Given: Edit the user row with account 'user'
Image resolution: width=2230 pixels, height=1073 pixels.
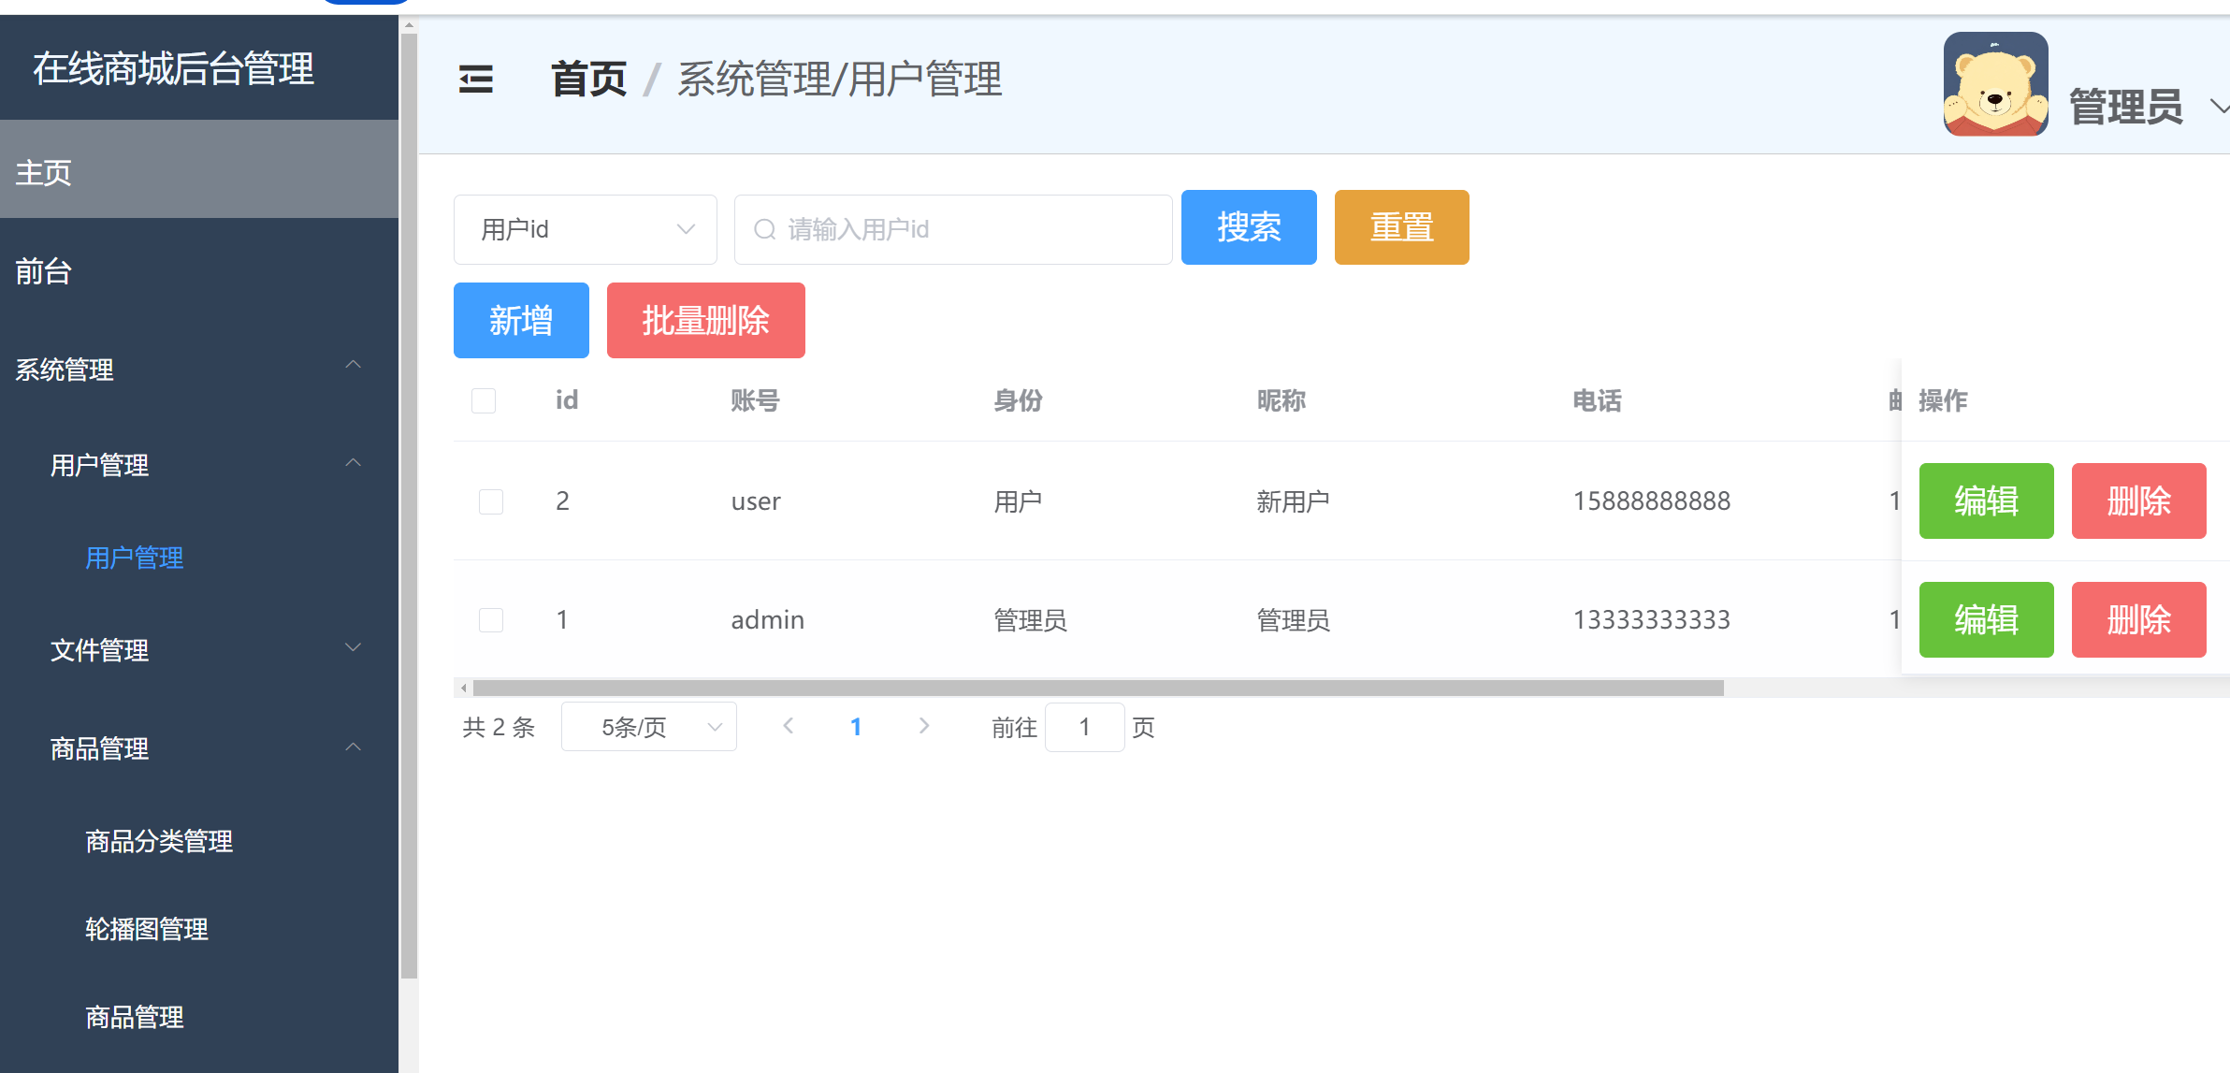Looking at the screenshot, I should click(x=1986, y=500).
